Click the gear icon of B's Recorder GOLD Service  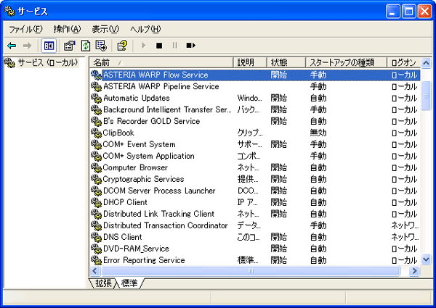(x=96, y=121)
